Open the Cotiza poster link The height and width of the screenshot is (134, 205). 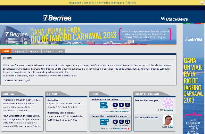tap(170, 127)
